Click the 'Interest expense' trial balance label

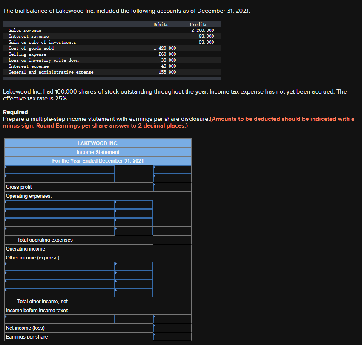(29, 66)
